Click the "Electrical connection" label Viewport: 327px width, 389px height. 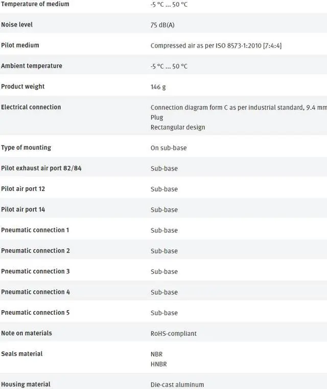coord(31,107)
